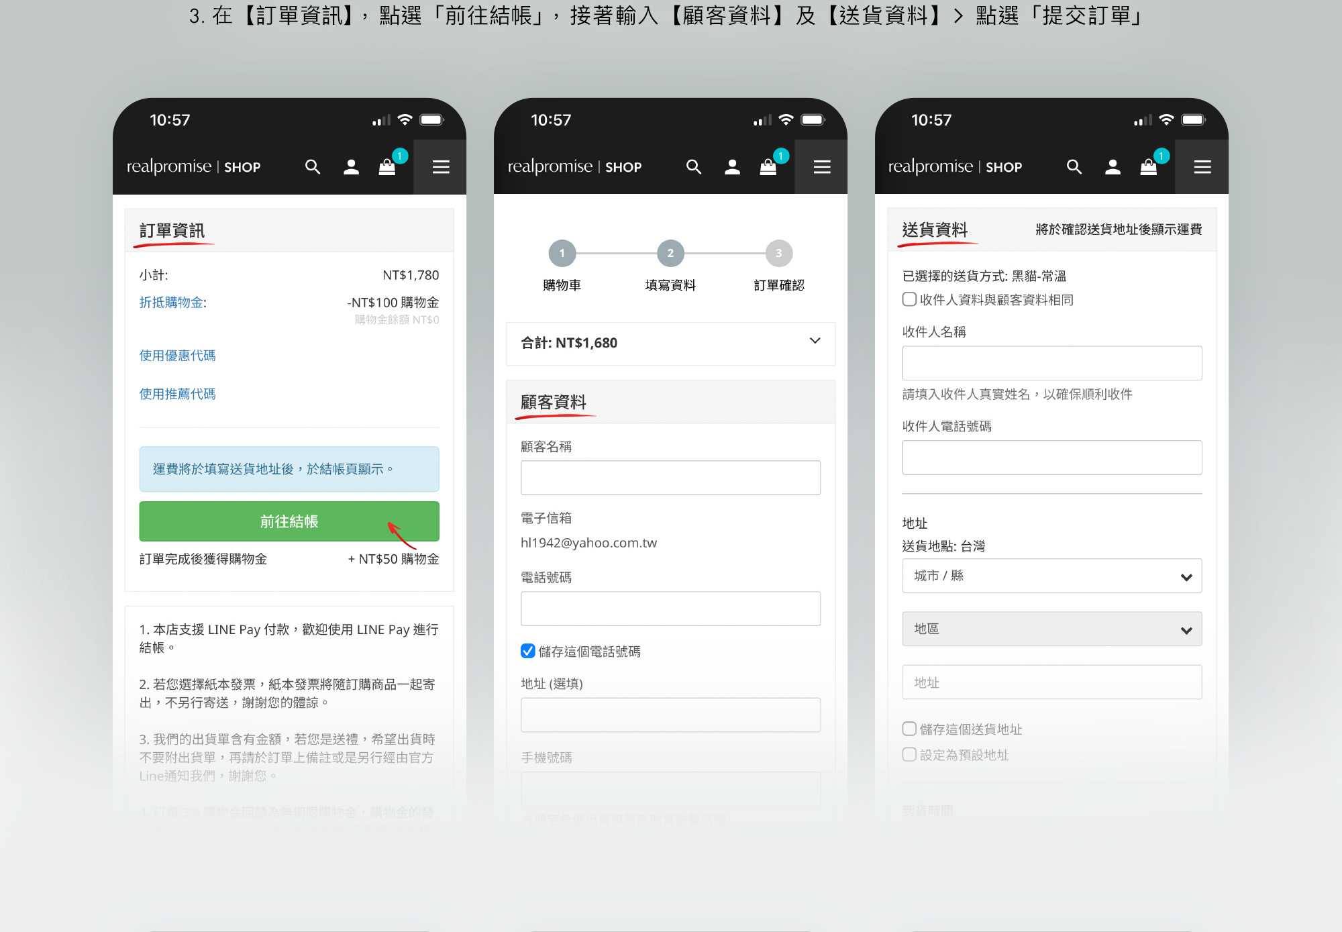The height and width of the screenshot is (932, 1342).
Task: Enable 儲存這個送貨地址 checkbox
Action: pyautogui.click(x=909, y=729)
